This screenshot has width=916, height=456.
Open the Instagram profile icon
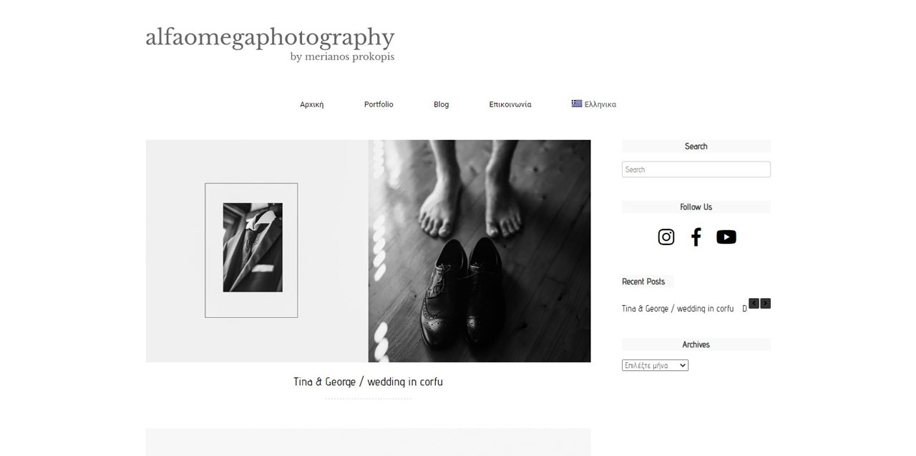pos(666,237)
